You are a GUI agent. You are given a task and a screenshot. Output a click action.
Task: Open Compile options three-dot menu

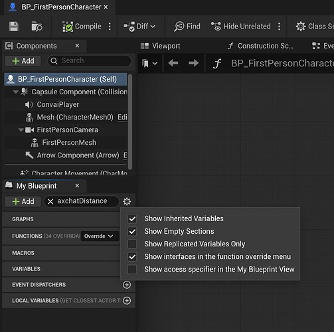coord(110,27)
